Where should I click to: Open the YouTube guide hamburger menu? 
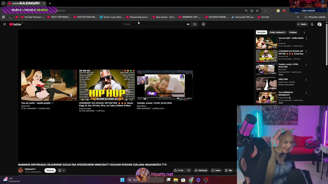click(x=4, y=24)
